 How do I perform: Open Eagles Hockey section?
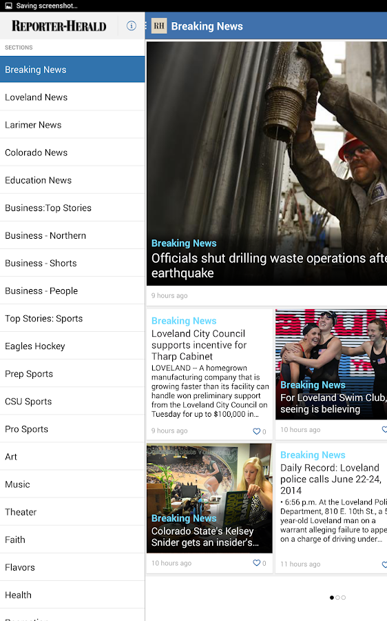[72, 346]
